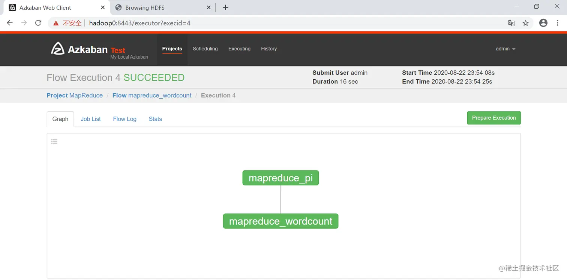View the History page
This screenshot has height=280, width=567.
click(269, 49)
